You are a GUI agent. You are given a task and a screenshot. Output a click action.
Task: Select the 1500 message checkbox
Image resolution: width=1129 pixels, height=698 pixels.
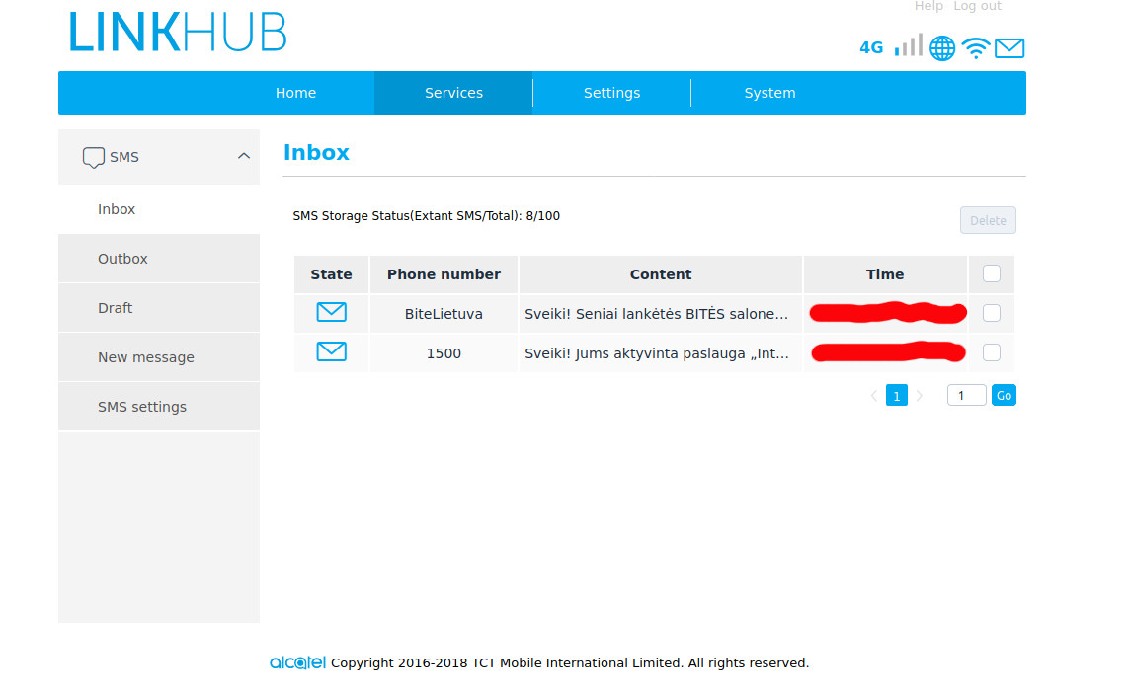(992, 352)
